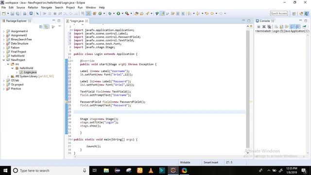Run the program with green Run icon
The width and height of the screenshot is (311, 175).
[x=119, y=14]
